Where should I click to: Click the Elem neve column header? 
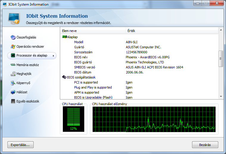tap(93, 31)
